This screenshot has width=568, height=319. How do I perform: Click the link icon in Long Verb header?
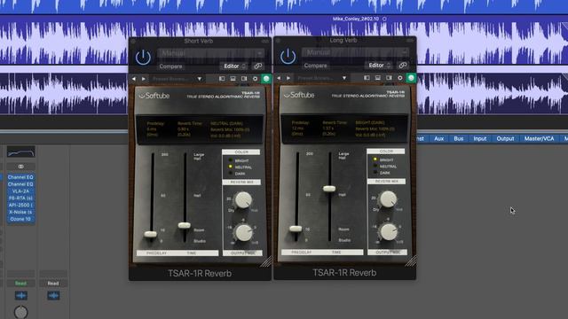click(403, 66)
